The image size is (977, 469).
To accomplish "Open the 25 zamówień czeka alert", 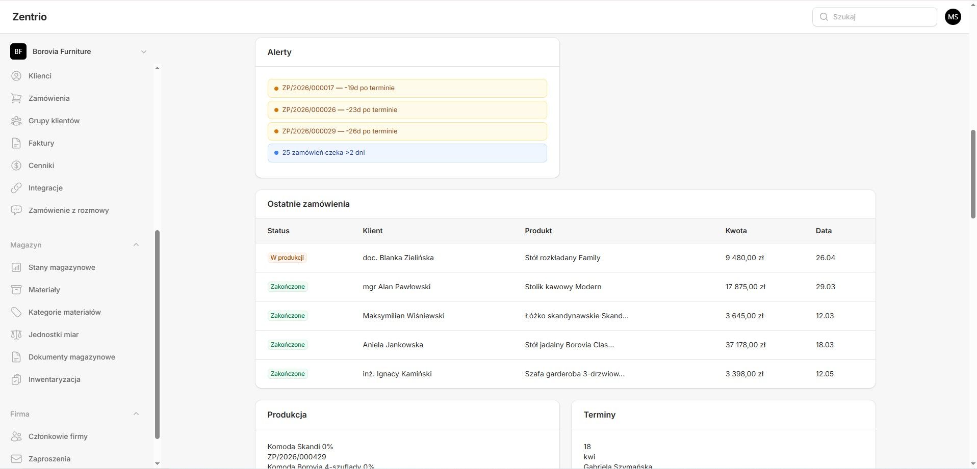I will pyautogui.click(x=407, y=153).
